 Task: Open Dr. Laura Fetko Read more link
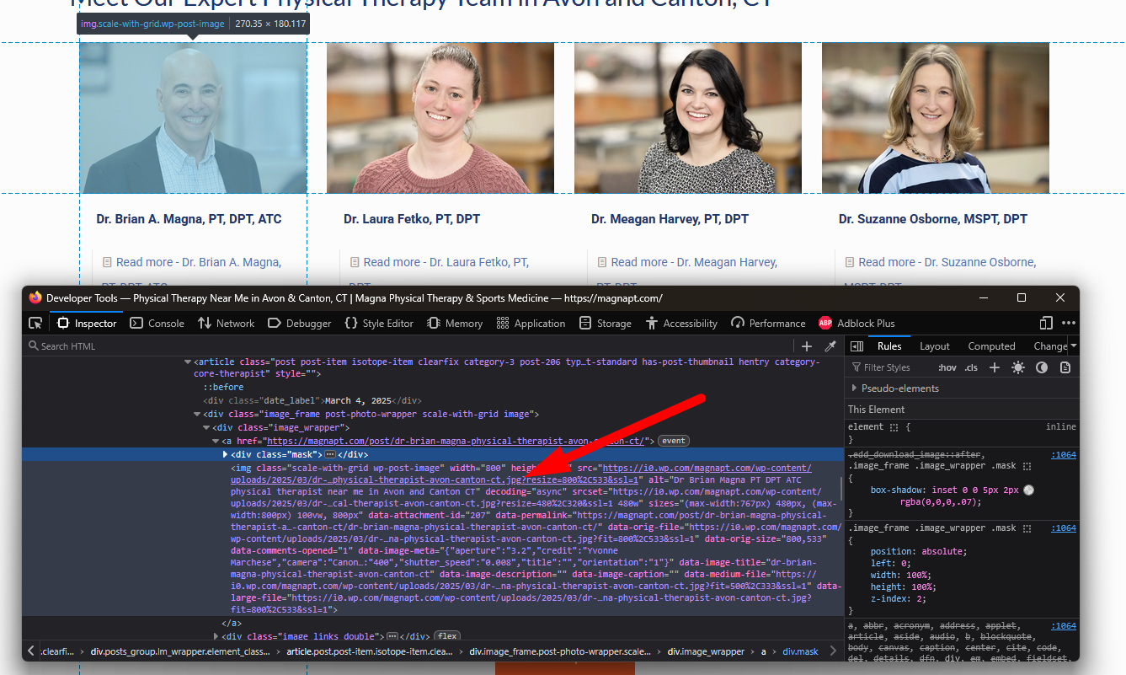click(446, 262)
